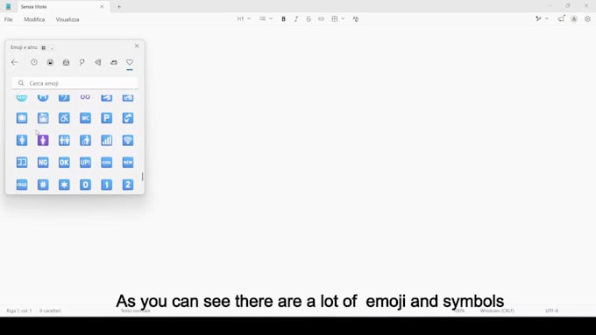596x335 pixels.
Task: Insert the WC emoji
Action: click(x=86, y=118)
